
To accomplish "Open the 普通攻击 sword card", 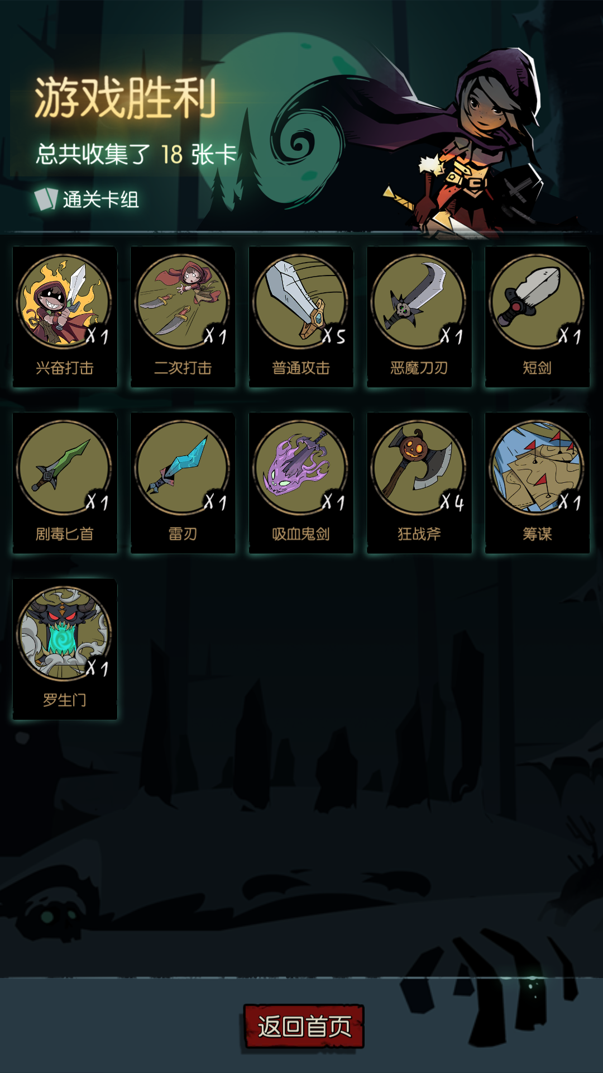I will 301,317.
